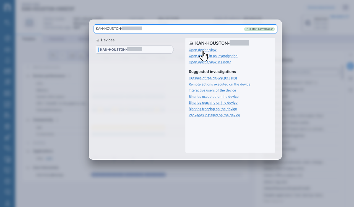Click the device icon beside the Devices heading
The height and width of the screenshot is (207, 354).
[98, 40]
